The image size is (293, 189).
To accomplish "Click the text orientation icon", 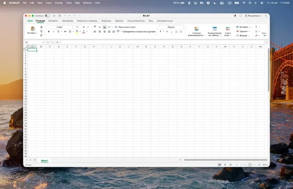I will 109,27.
